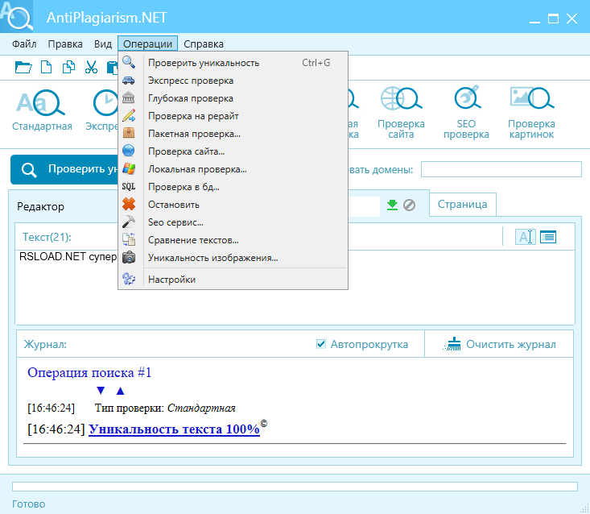Viewport: 590px width, 514px height.
Task: Jump down with blue down triangle
Action: 101,391
